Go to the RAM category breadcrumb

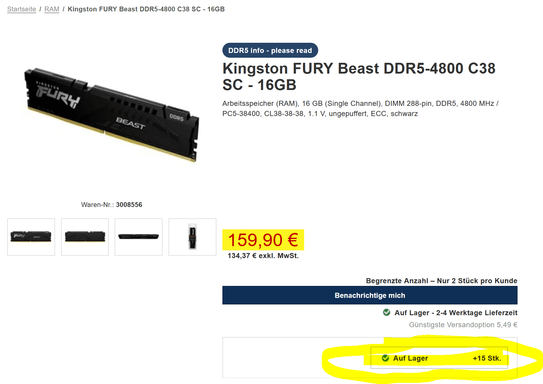[52, 9]
